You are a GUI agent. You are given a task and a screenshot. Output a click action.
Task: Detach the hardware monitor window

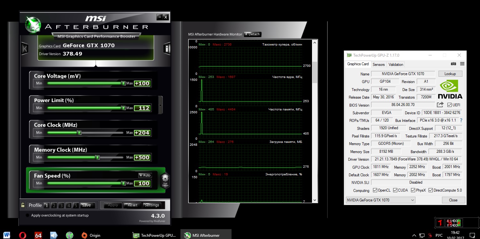(252, 34)
